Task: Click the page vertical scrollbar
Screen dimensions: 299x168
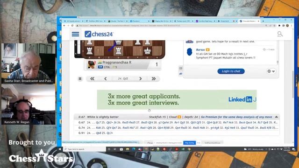Action: coord(293,85)
